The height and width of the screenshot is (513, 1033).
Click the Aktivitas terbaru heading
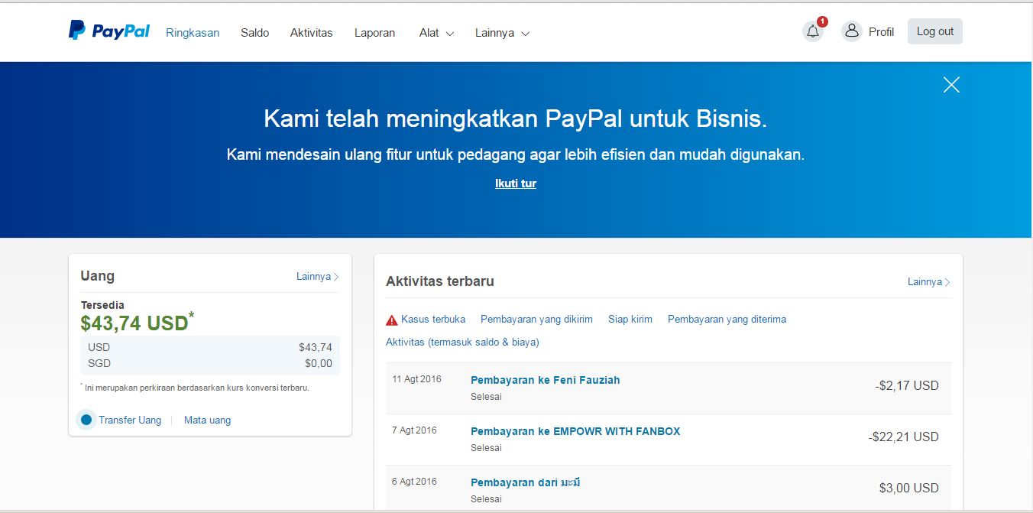point(440,281)
